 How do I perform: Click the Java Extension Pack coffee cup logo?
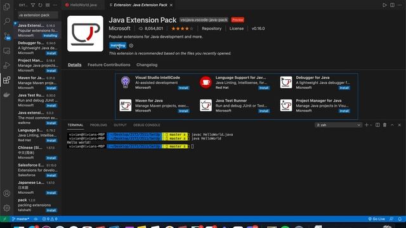pos(85,34)
